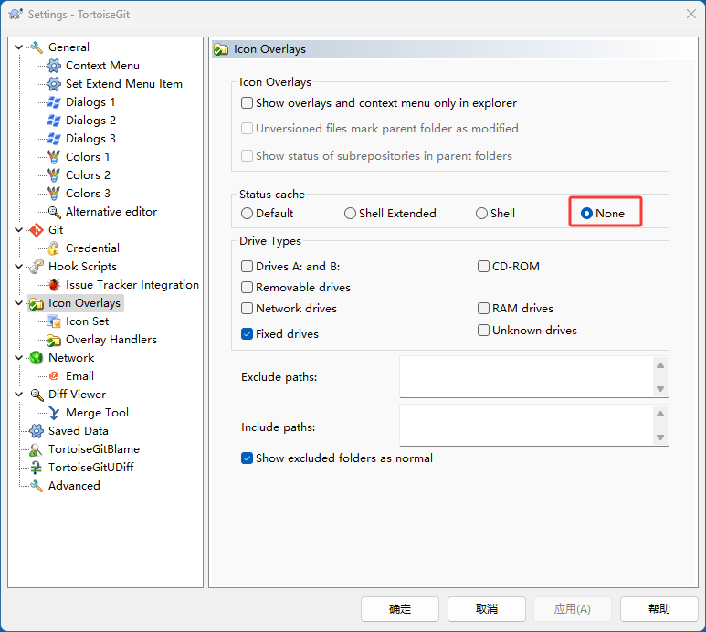The height and width of the screenshot is (632, 706).
Task: Collapse the Network tree node
Action: click(19, 358)
